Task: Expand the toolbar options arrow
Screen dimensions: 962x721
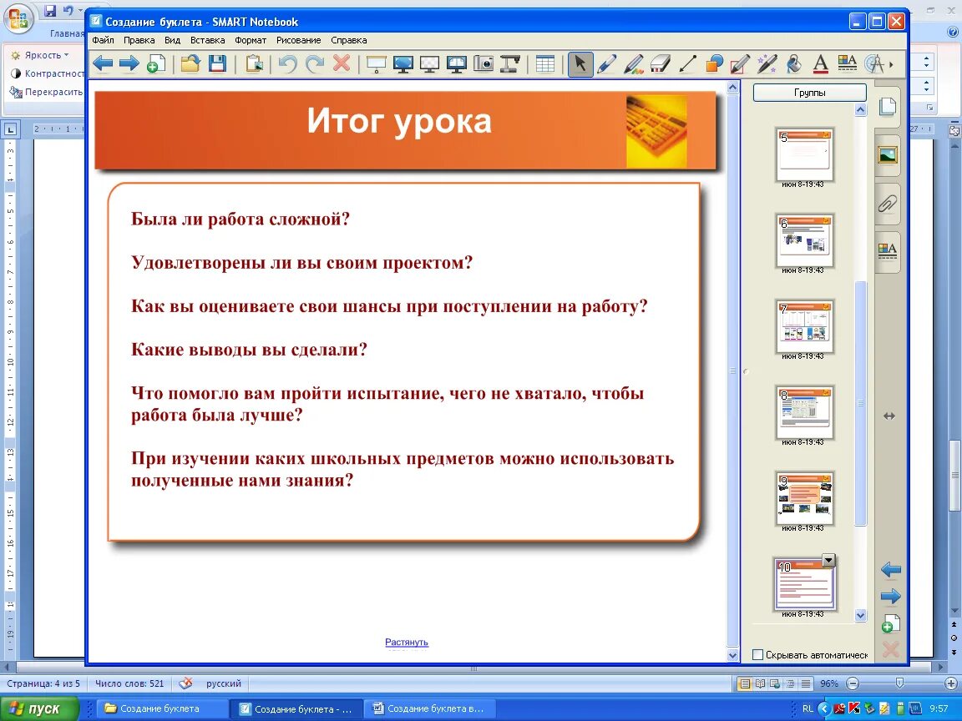Action: [892, 63]
